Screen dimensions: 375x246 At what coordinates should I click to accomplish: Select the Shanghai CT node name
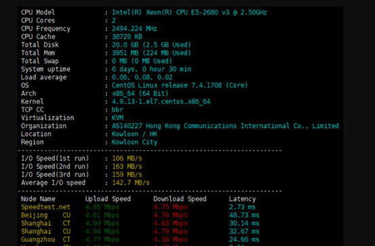pos(45,223)
